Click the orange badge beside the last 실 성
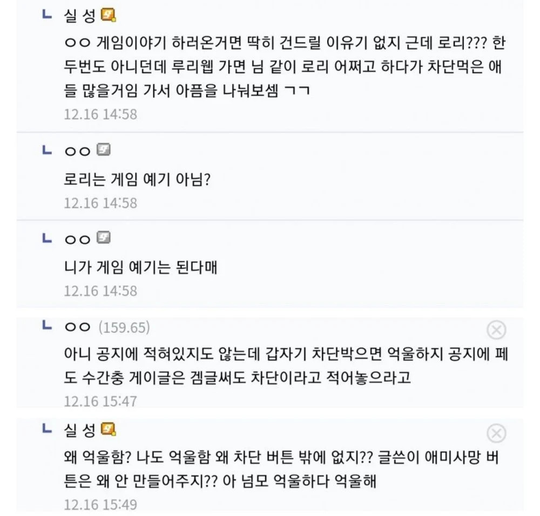Screen dimensions: 540x516 (x=108, y=429)
